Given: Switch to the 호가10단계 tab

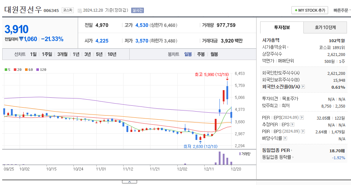Looking at the screenshot, I should click(325, 28).
